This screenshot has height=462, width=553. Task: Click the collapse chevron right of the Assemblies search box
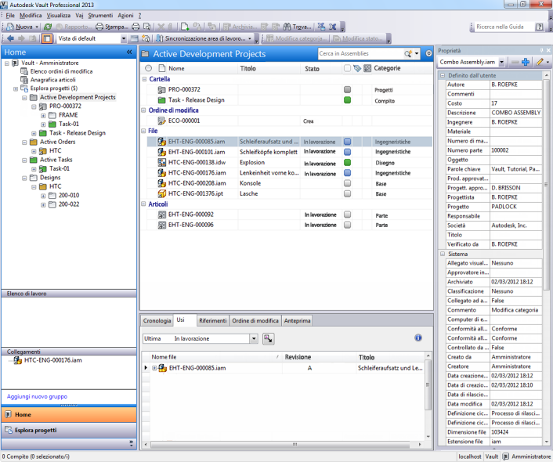tap(428, 53)
